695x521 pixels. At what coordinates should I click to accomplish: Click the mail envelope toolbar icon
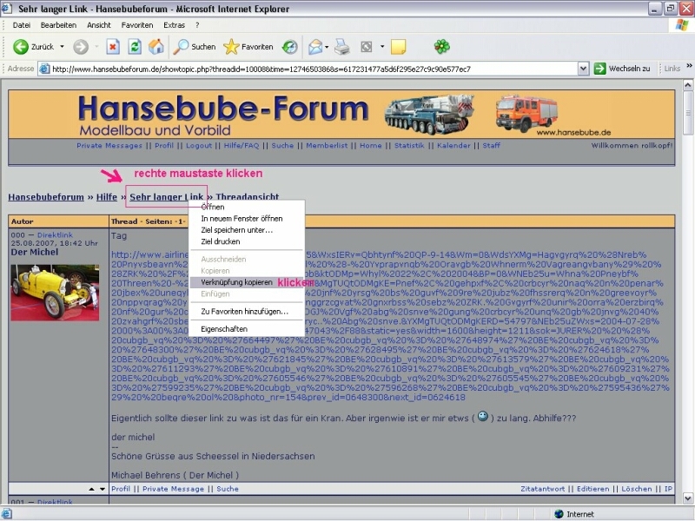click(314, 47)
